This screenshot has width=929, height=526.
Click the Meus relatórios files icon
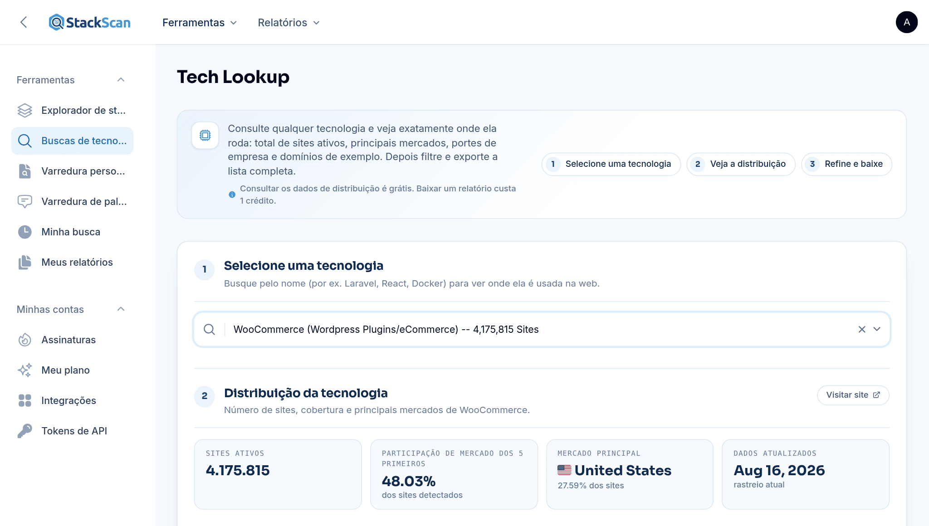click(x=24, y=262)
